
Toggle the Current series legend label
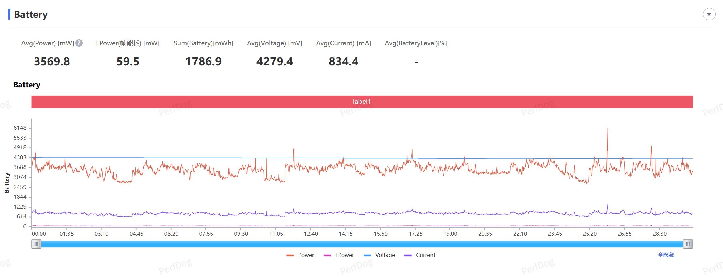tap(425, 255)
